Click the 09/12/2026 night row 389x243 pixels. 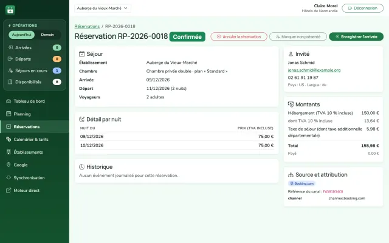click(177, 136)
